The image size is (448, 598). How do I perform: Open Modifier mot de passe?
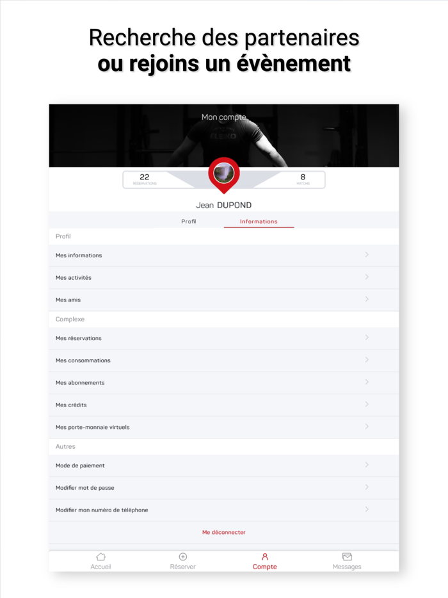coord(224,488)
